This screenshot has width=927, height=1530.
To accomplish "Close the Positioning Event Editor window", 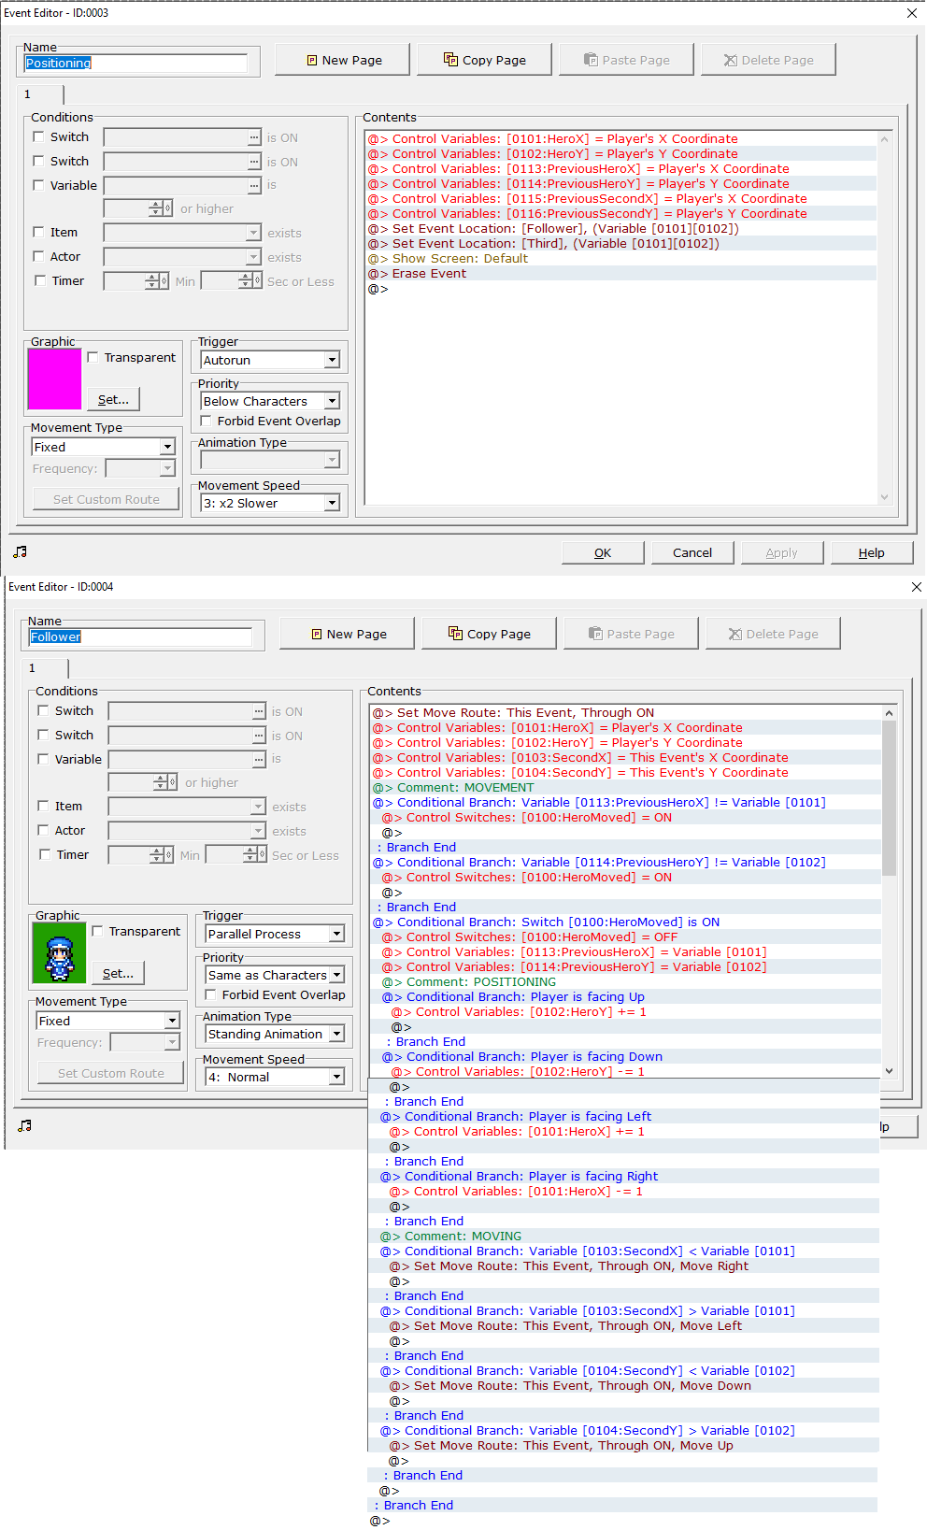I will coord(912,13).
